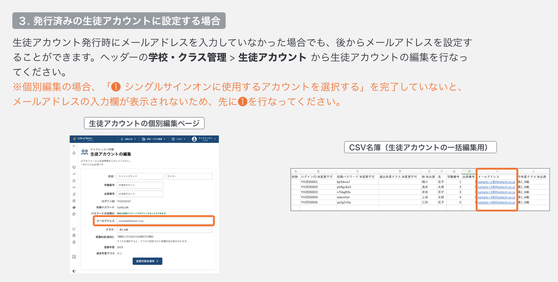Image resolution: width=558 pixels, height=282 pixels.
Task: Click the 学籍番号 input field
Action: click(x=140, y=185)
